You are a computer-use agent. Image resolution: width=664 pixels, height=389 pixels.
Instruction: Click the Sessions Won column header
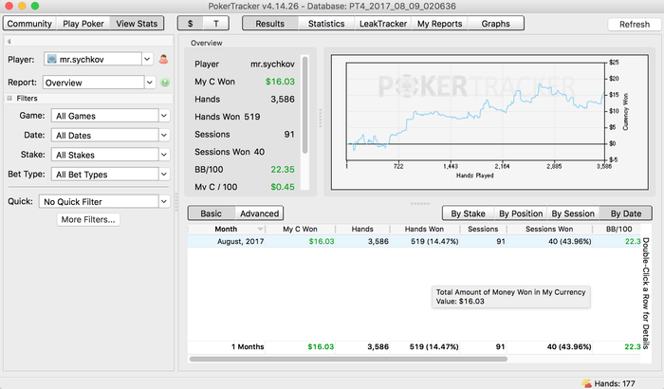[549, 229]
